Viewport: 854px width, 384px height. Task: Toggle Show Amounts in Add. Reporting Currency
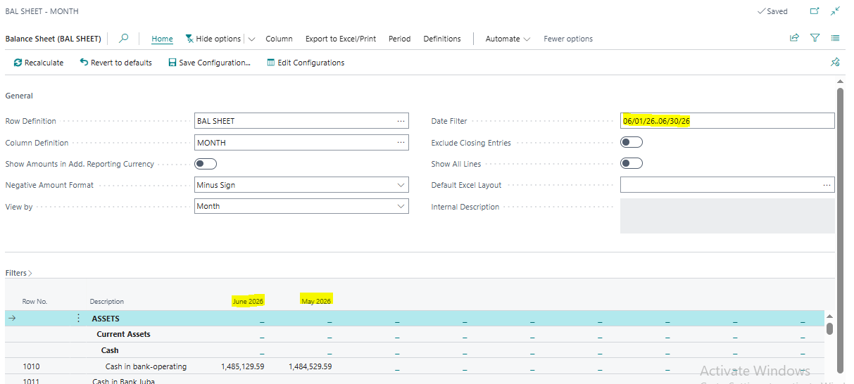coord(206,164)
